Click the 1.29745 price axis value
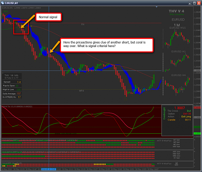The width and height of the screenshot is (202, 172). click(x=197, y=103)
